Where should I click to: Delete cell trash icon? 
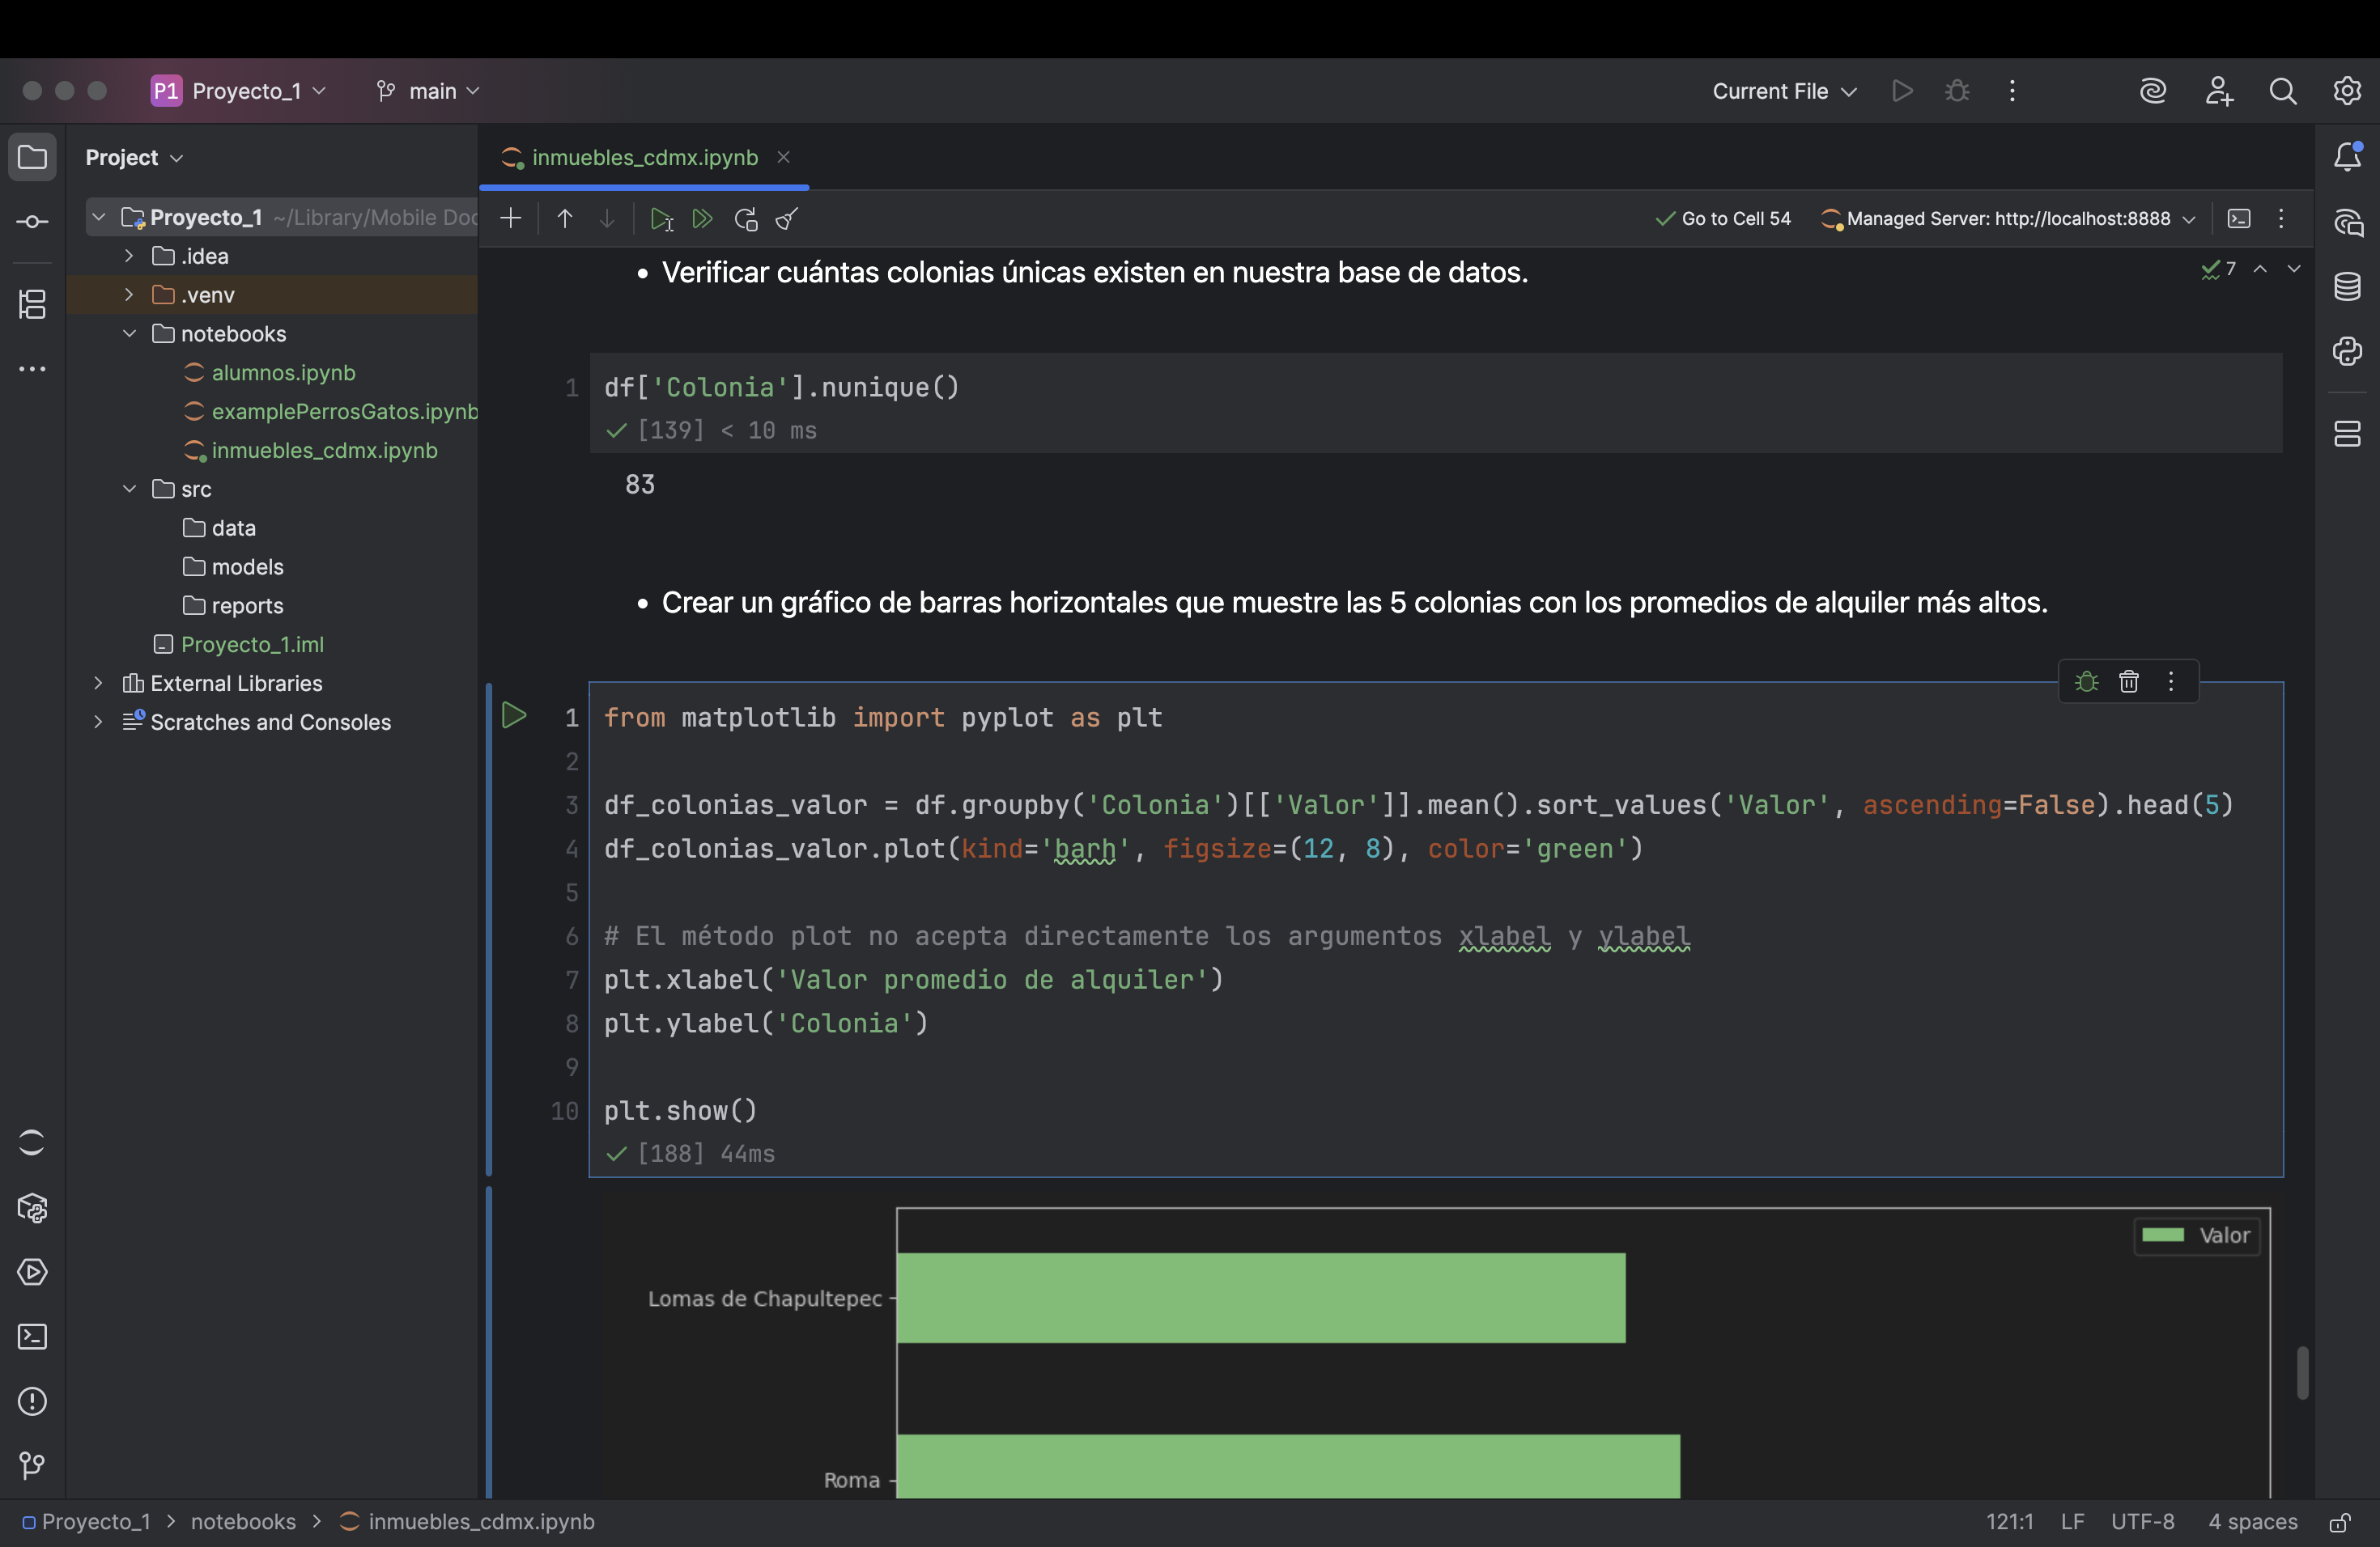2129,681
